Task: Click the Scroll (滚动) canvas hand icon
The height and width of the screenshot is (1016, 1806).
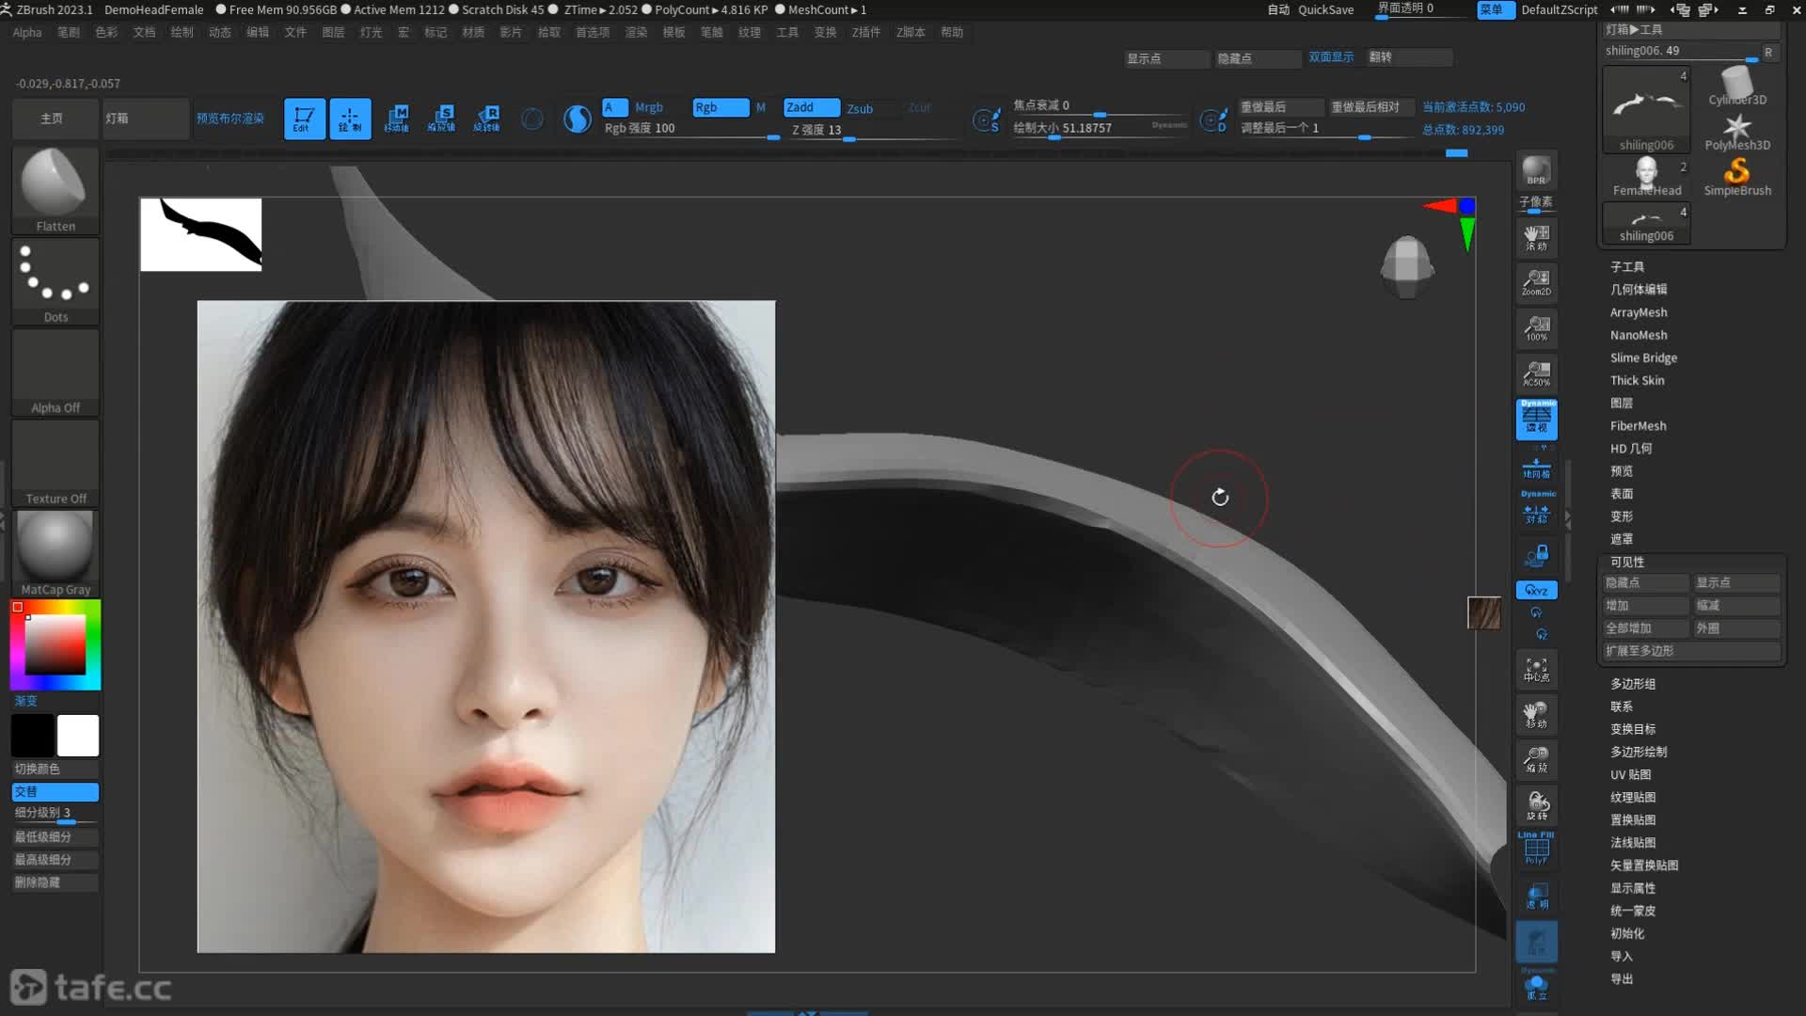Action: (1536, 237)
